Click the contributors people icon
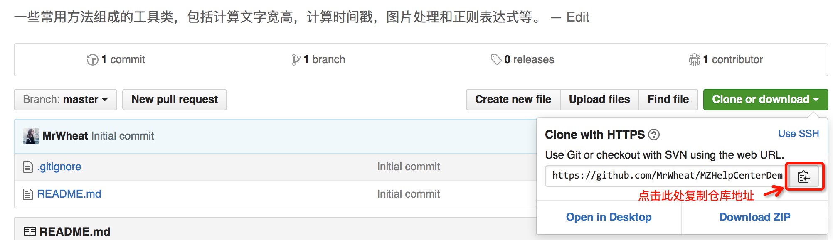This screenshot has width=833, height=240. 694,60
